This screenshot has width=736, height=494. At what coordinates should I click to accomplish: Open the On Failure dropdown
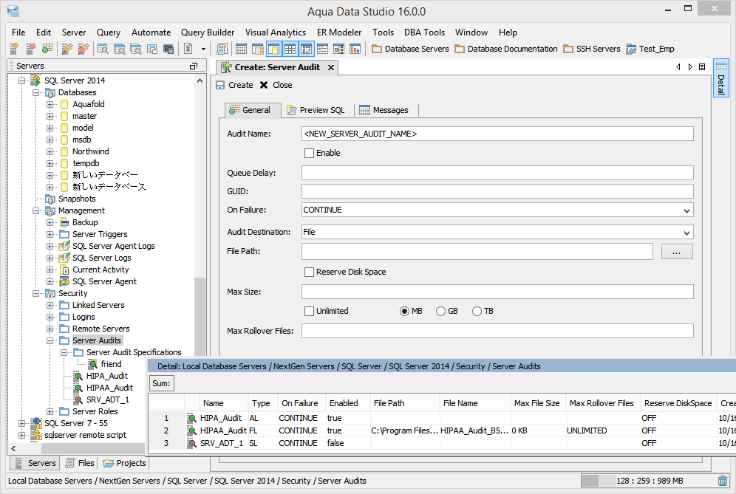pyautogui.click(x=686, y=210)
